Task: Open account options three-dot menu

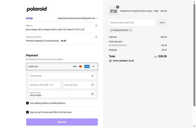Action: coord(97,18)
